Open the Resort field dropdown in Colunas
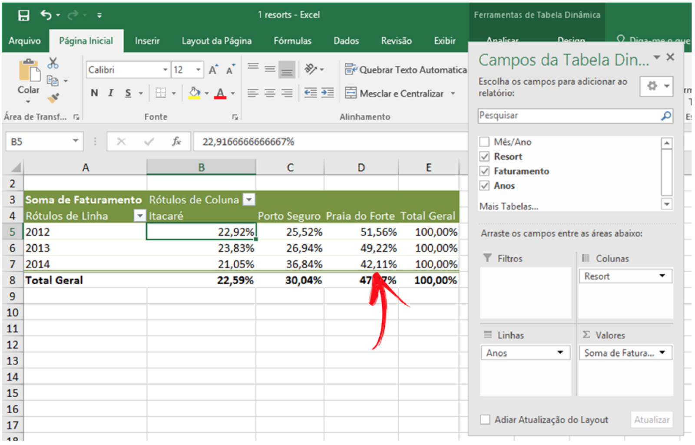The image size is (695, 445). click(662, 276)
